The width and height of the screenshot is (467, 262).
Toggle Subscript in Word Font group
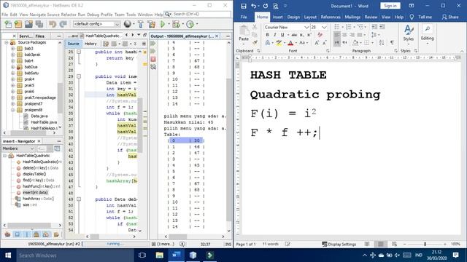301,35
